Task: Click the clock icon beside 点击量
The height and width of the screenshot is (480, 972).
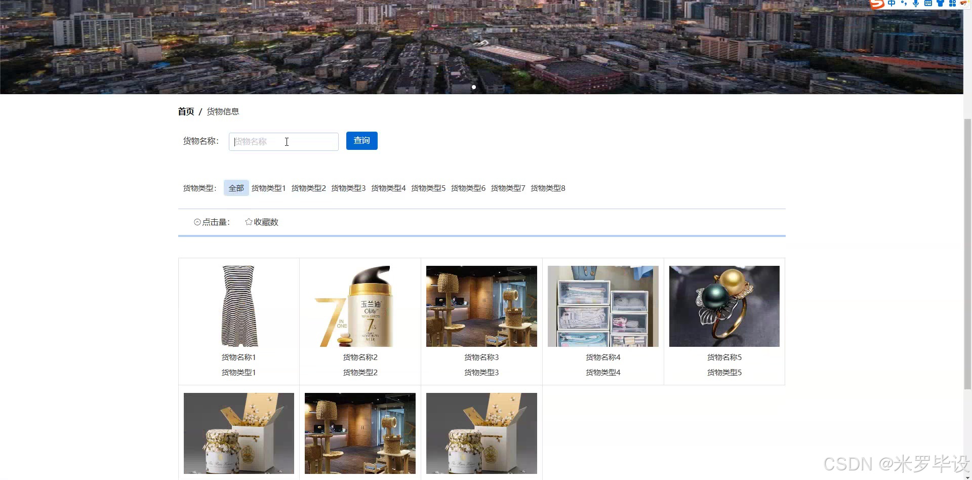Action: pyautogui.click(x=197, y=222)
